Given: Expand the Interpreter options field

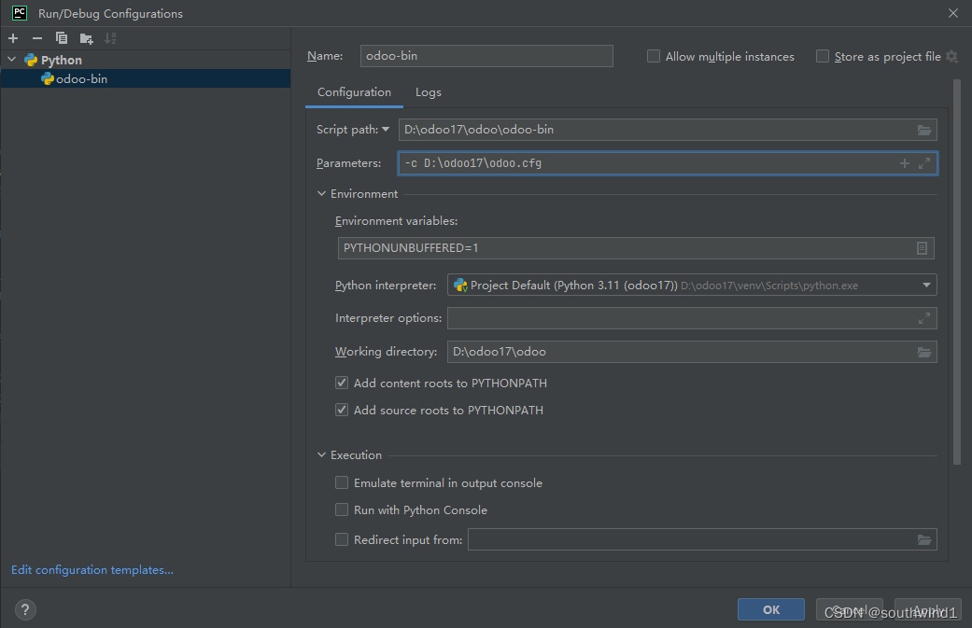Looking at the screenshot, I should [924, 318].
